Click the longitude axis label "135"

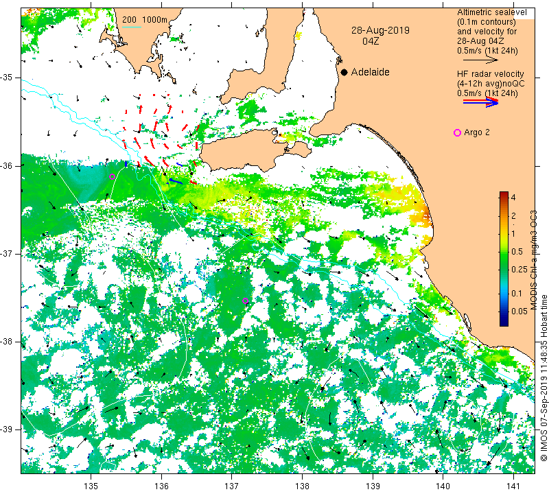point(91,486)
